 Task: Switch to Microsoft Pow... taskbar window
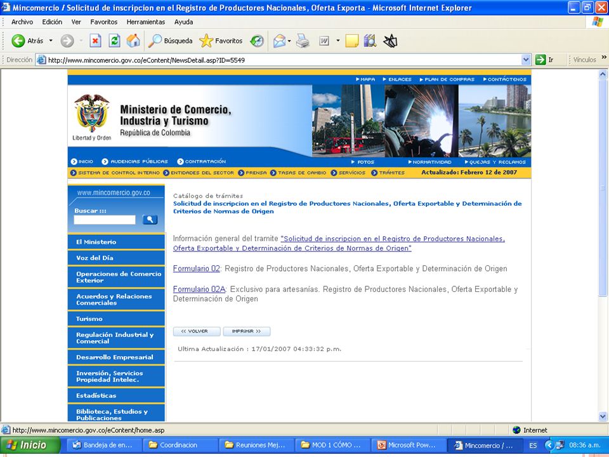[408, 445]
